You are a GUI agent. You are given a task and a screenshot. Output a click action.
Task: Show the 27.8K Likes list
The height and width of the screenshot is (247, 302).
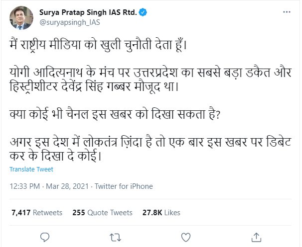[161, 212]
